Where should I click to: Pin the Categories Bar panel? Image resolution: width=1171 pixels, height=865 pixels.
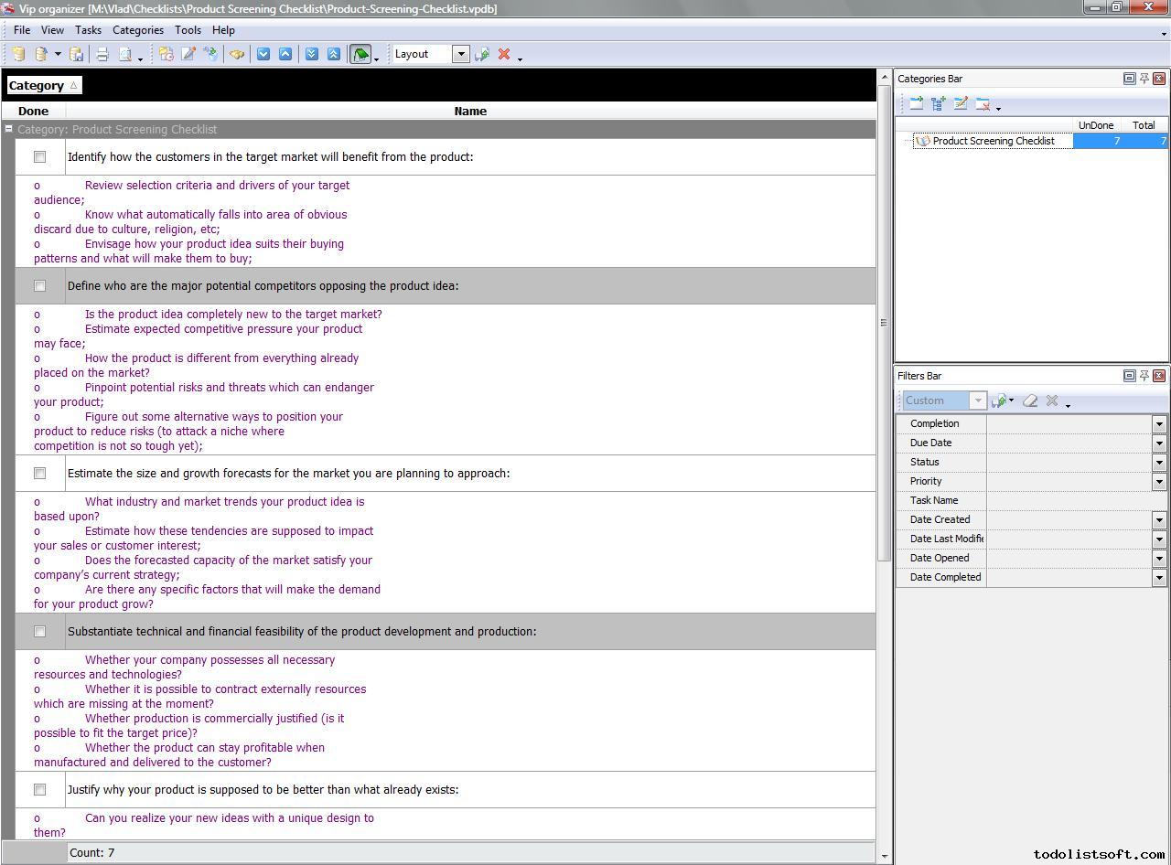pyautogui.click(x=1144, y=79)
